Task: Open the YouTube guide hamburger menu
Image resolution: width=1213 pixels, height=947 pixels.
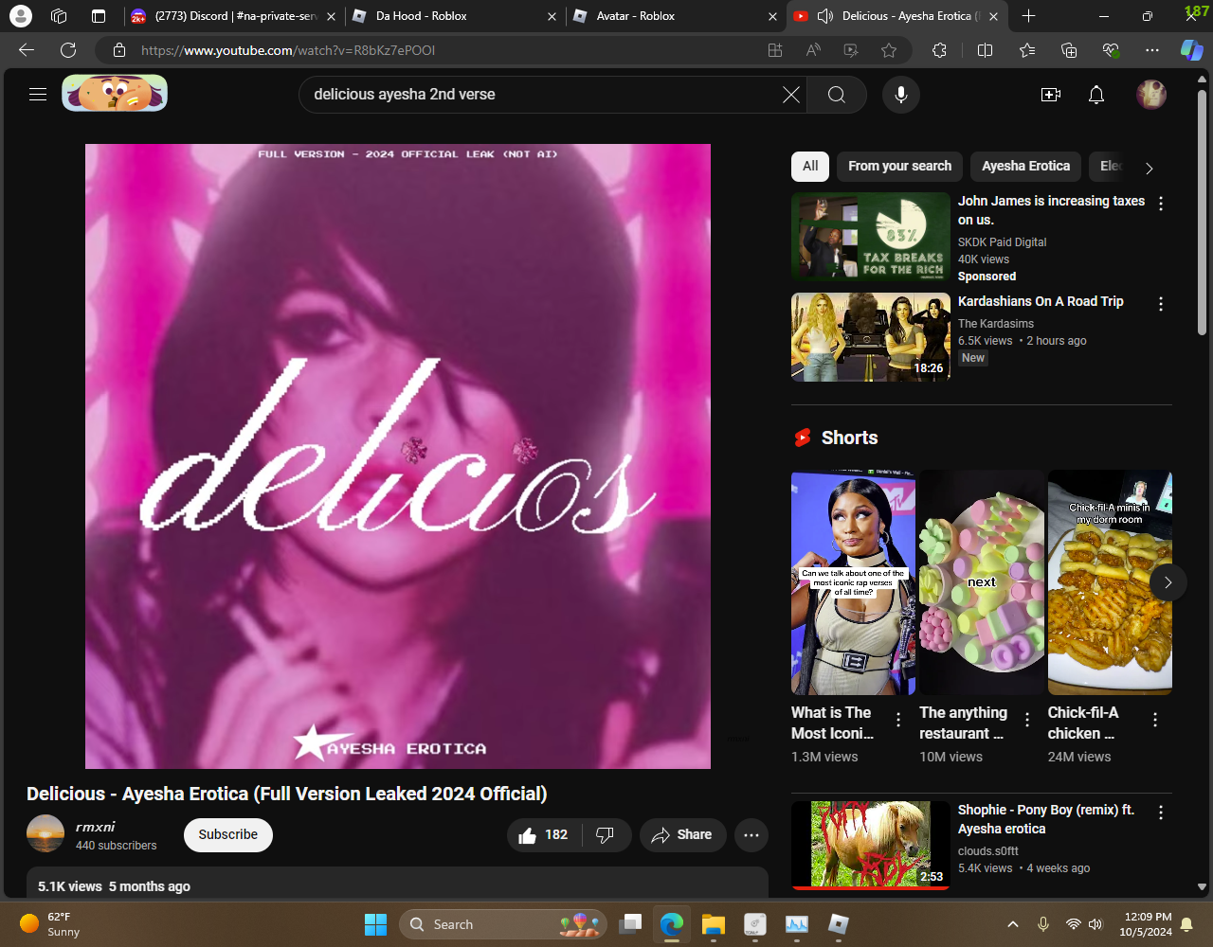Action: click(x=38, y=94)
